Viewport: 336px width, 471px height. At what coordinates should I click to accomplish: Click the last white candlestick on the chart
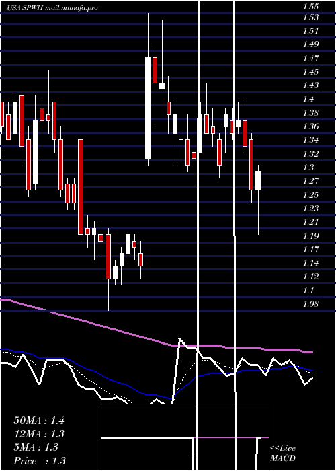(258, 180)
